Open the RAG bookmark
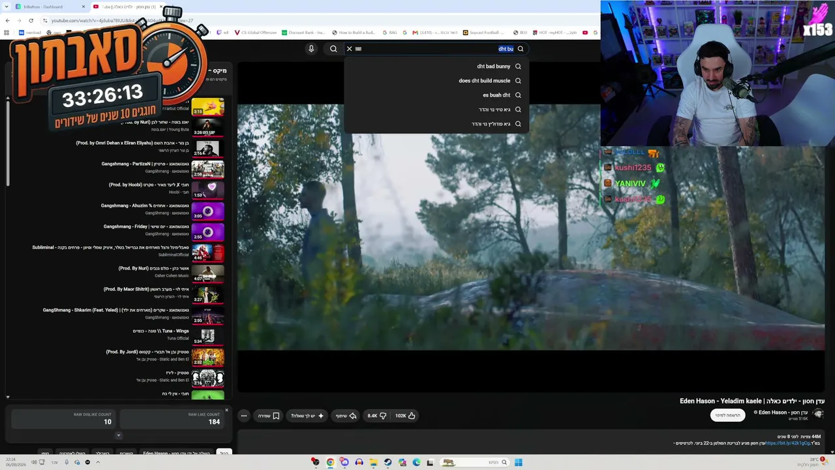 (x=390, y=33)
